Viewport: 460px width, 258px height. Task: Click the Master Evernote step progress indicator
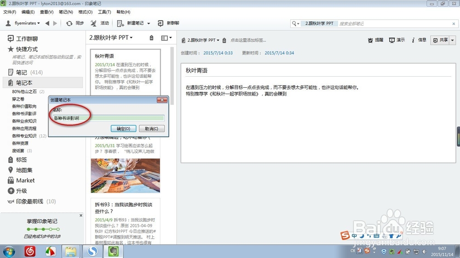point(43,229)
